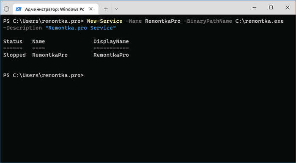
Task: Minimize the Terminal window
Action: (x=254, y=8)
